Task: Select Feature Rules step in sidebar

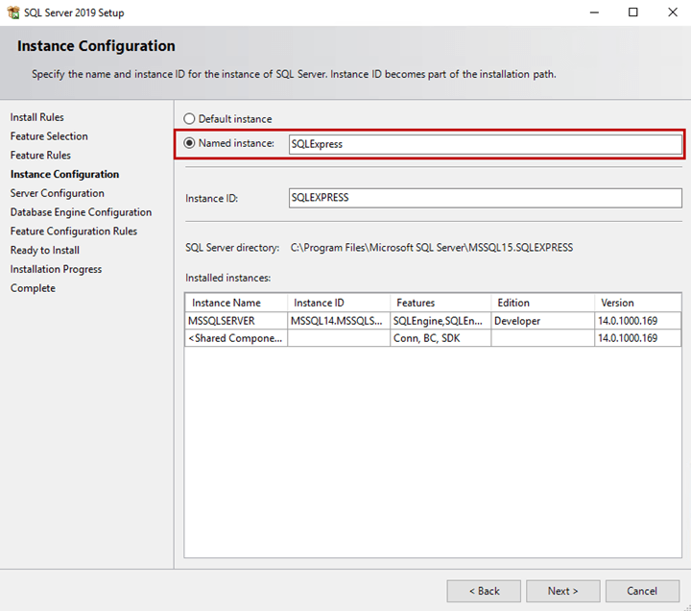Action: [x=40, y=156]
